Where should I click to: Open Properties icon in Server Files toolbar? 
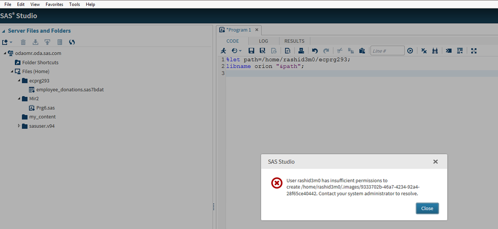(x=59, y=42)
